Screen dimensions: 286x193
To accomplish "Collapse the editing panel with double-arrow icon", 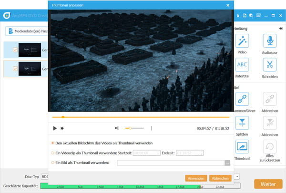I will click(x=281, y=29).
